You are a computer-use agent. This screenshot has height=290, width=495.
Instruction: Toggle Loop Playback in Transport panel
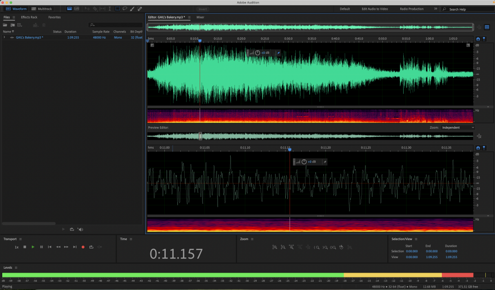[91, 247]
